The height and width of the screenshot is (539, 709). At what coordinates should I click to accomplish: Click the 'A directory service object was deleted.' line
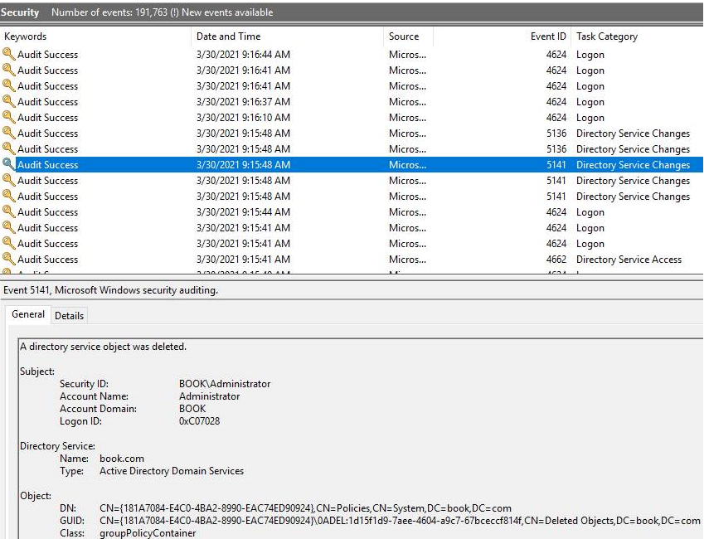click(x=103, y=347)
